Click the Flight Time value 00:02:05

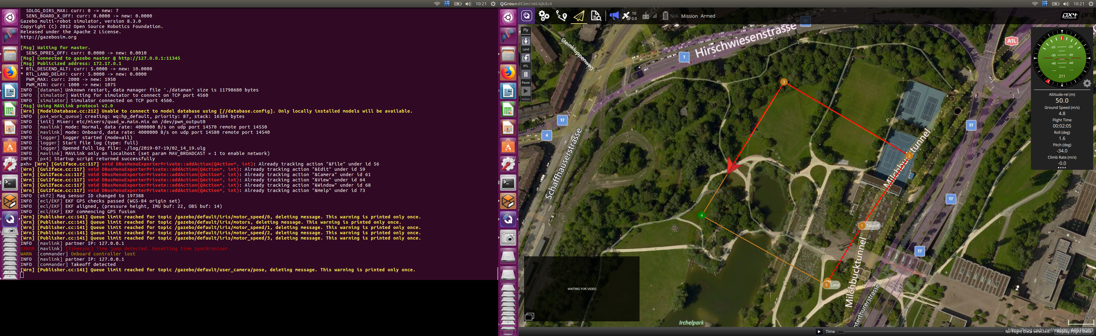[x=1061, y=126]
